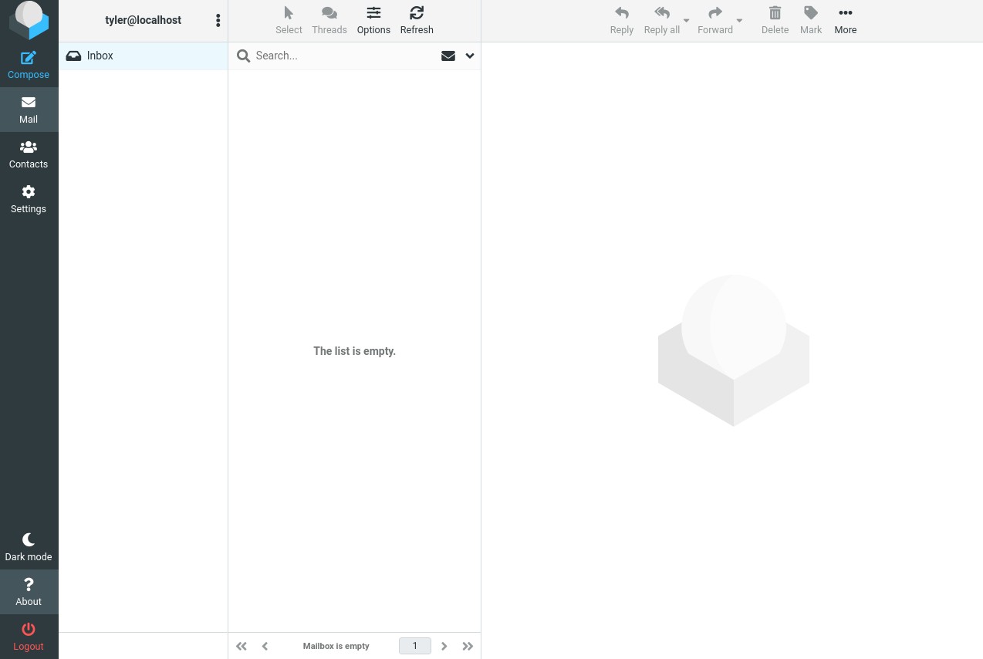Image resolution: width=983 pixels, height=659 pixels.
Task: Click the Logout power icon
Action: [x=29, y=630]
